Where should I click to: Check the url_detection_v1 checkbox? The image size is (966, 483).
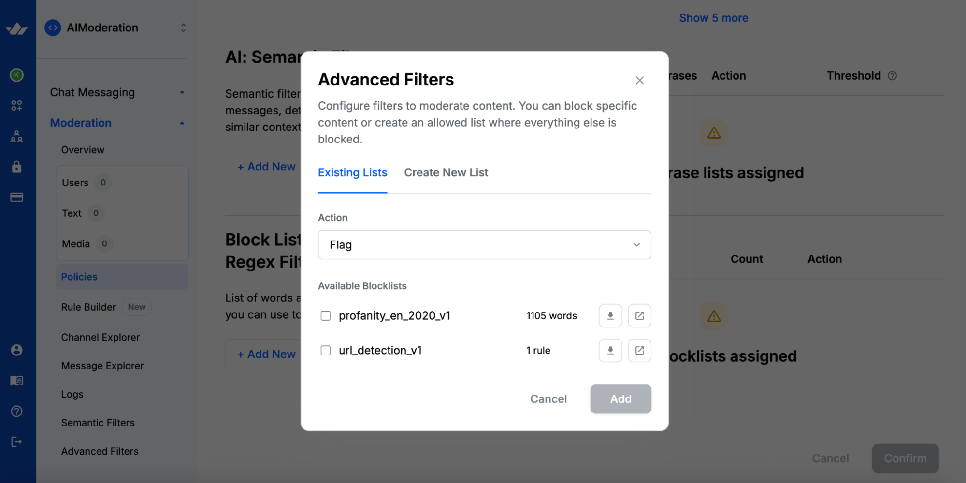[x=325, y=350]
